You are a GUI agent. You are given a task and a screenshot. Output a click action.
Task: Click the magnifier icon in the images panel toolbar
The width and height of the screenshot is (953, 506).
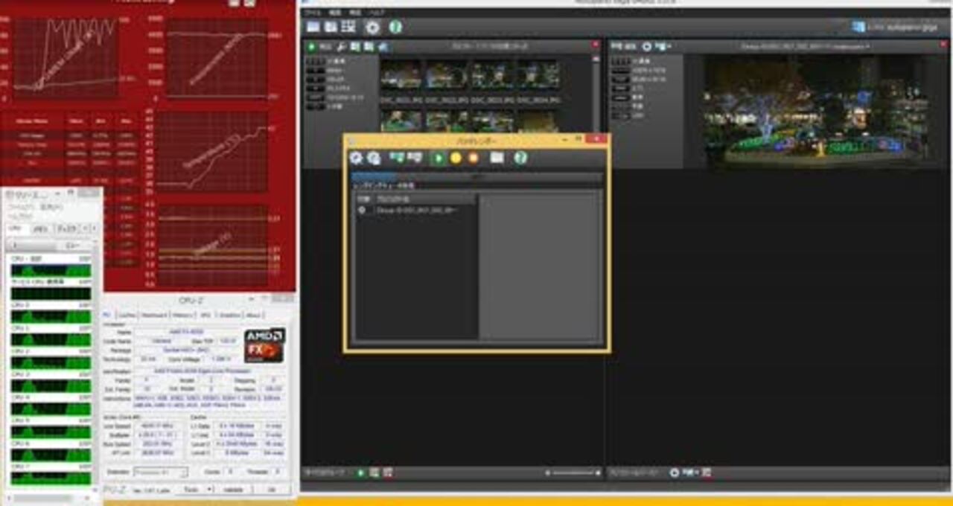pyautogui.click(x=342, y=46)
